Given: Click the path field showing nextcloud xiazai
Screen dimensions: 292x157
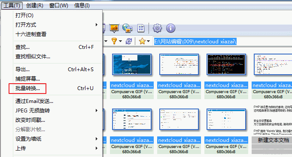Looking at the screenshot, I should click(222, 41).
